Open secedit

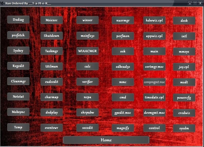pos(88,128)
